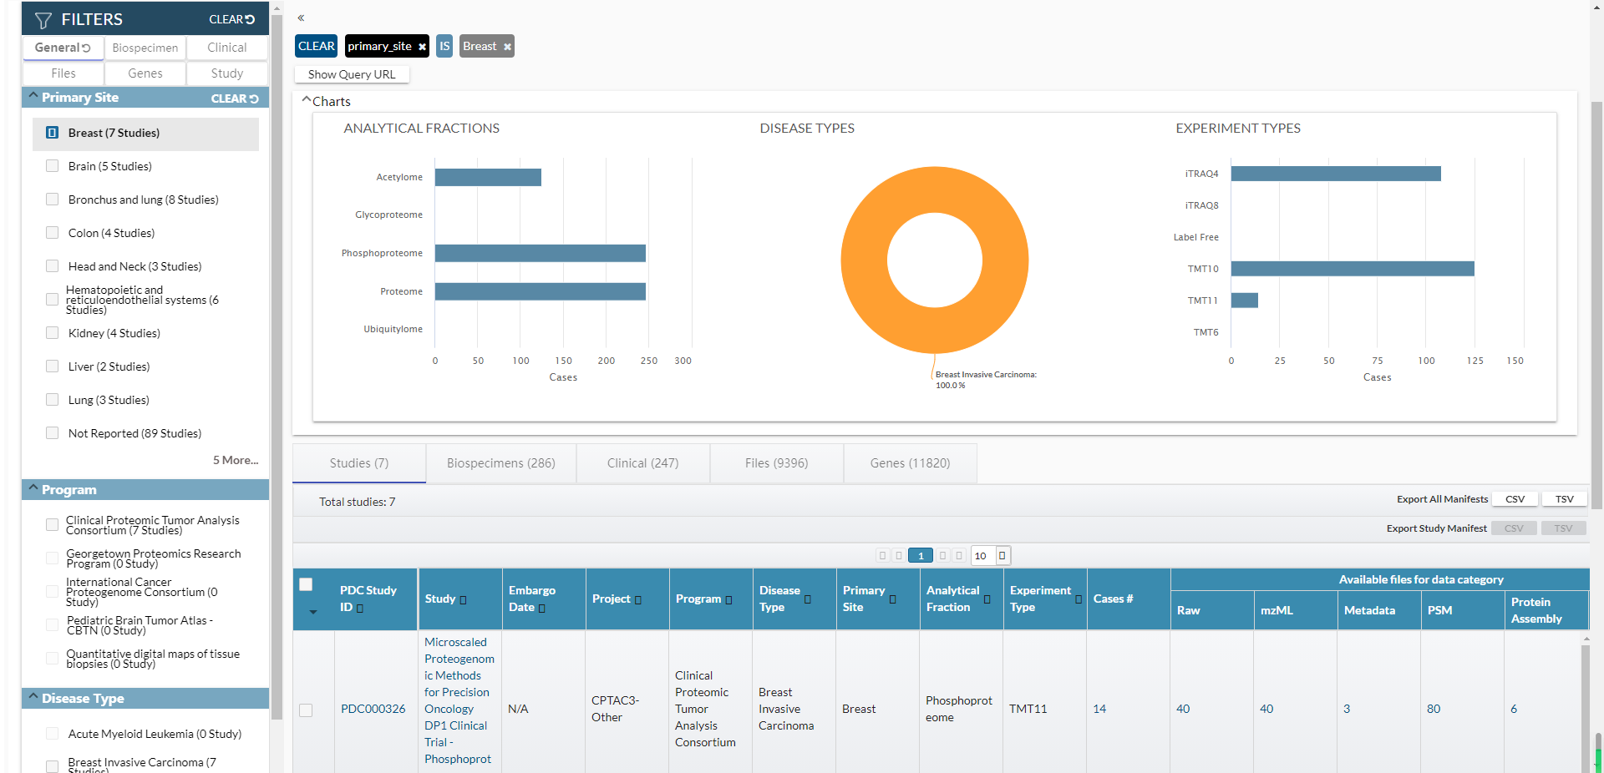Uncheck the Breast (7 Studies) filter
The image size is (1604, 773).
point(53,133)
